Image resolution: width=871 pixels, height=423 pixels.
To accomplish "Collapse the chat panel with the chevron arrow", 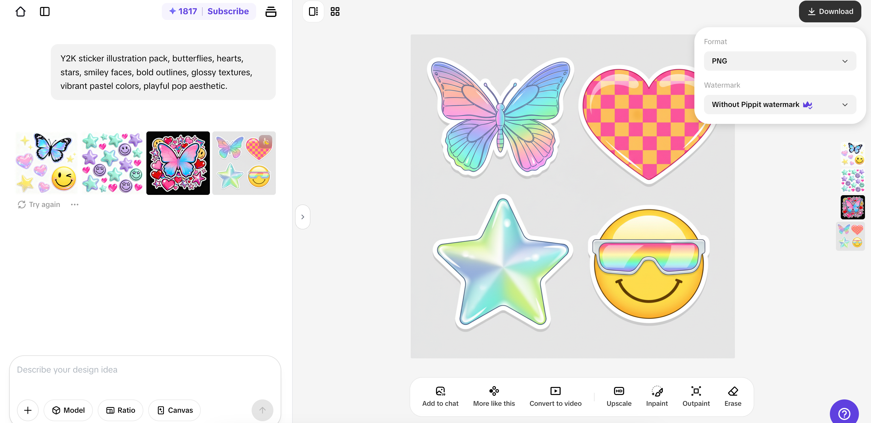I will (x=303, y=217).
